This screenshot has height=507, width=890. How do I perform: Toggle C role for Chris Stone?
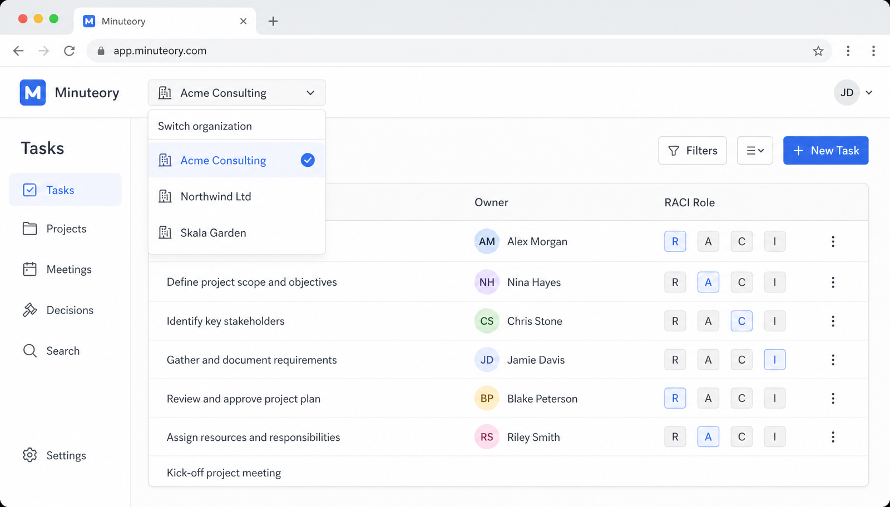741,321
